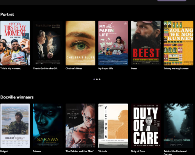Click 'The Painter and the Thief' title
195x155 pixels.
pyautogui.click(x=80, y=151)
